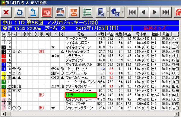181x117 pixels.
Task: Click the 性齢 column header
Action: [x=155, y=34]
